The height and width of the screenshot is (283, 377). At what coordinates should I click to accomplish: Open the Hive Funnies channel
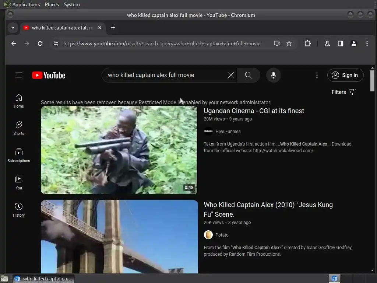click(228, 132)
